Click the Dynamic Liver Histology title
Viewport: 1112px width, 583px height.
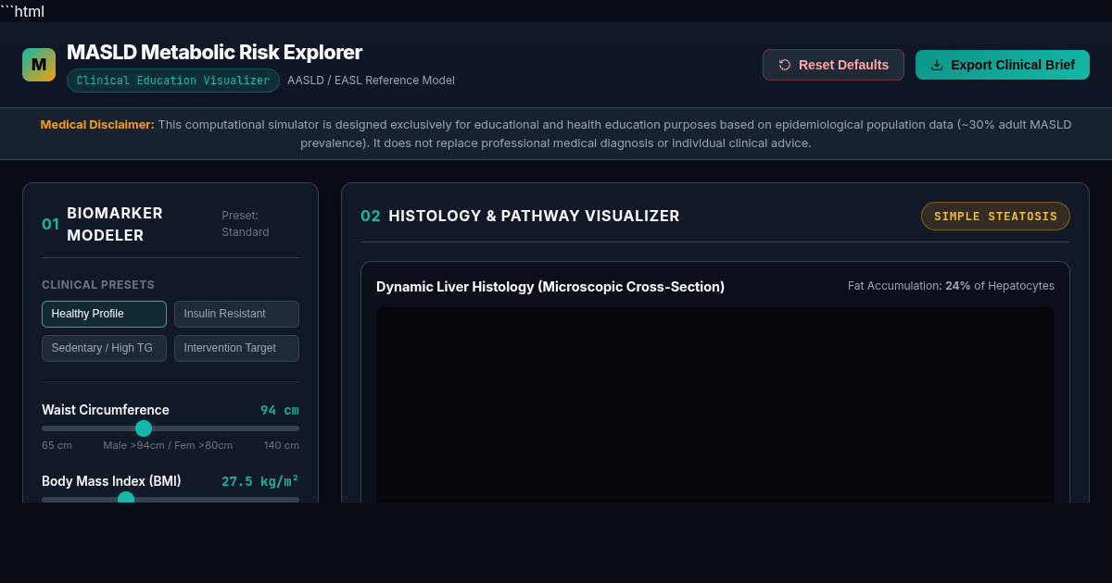click(x=550, y=287)
